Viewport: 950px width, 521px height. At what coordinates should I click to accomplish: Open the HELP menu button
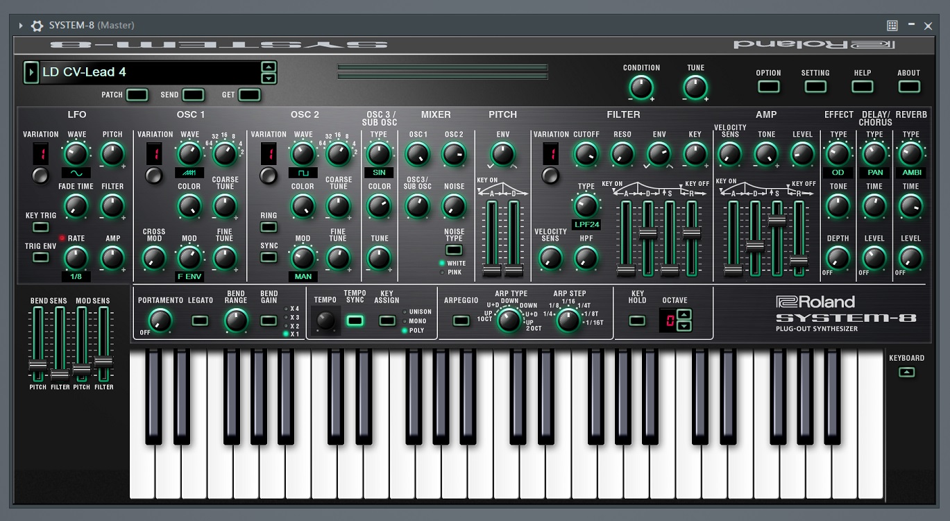click(863, 87)
